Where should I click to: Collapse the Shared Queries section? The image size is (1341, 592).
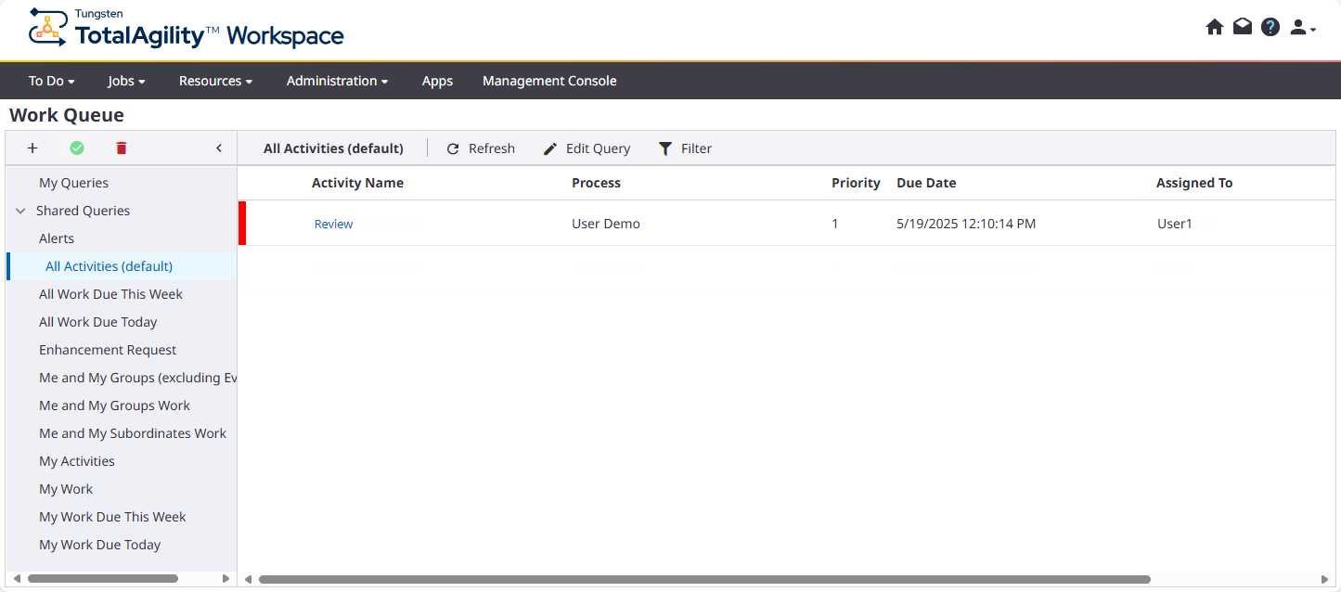(x=20, y=211)
